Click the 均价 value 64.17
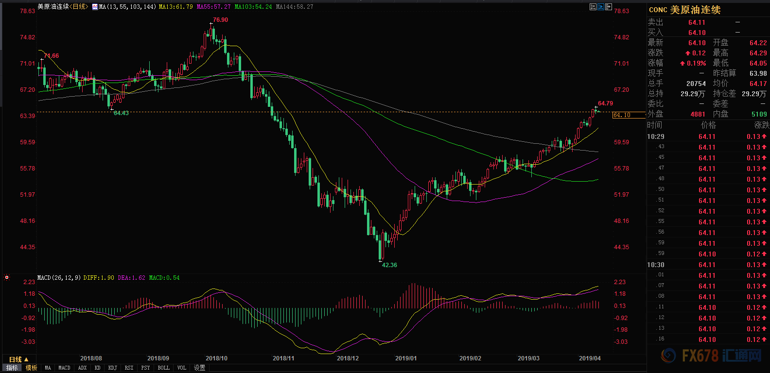 [x=758, y=84]
